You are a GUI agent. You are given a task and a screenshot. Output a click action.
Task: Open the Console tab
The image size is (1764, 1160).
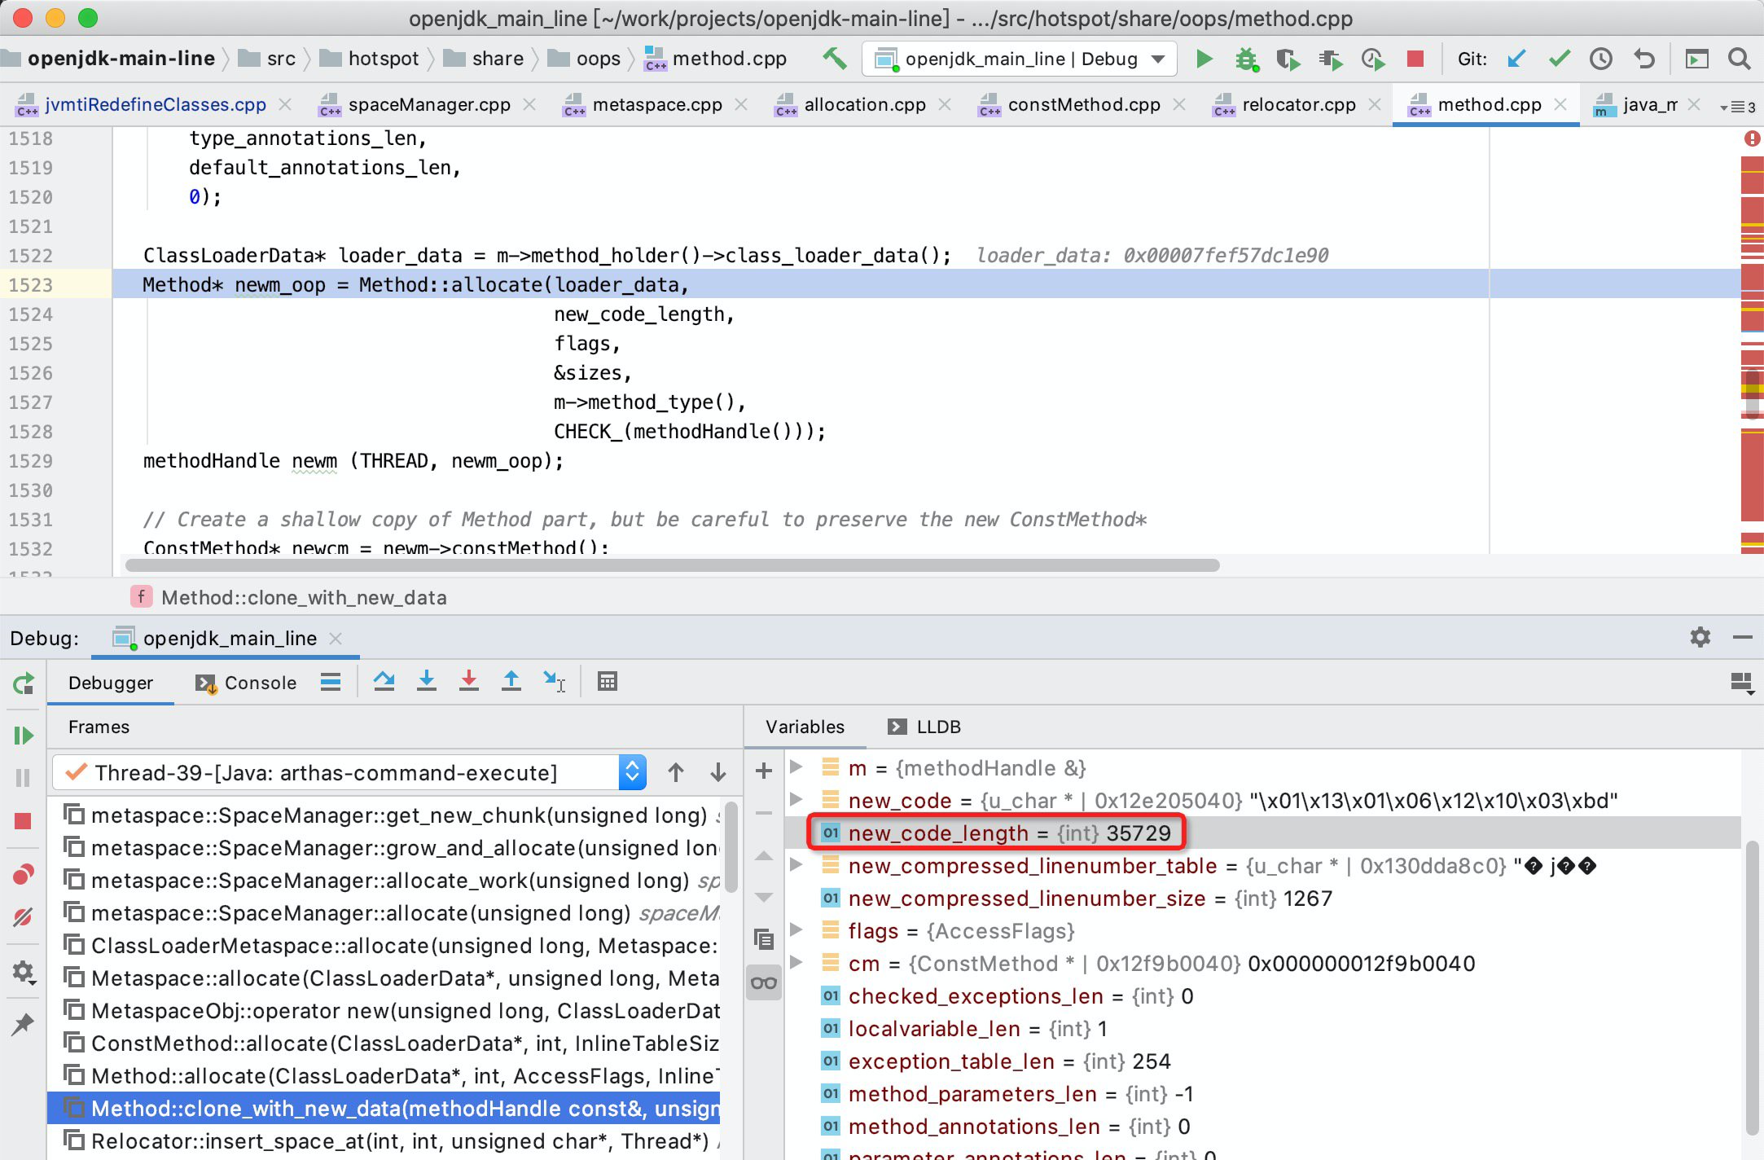tap(247, 683)
